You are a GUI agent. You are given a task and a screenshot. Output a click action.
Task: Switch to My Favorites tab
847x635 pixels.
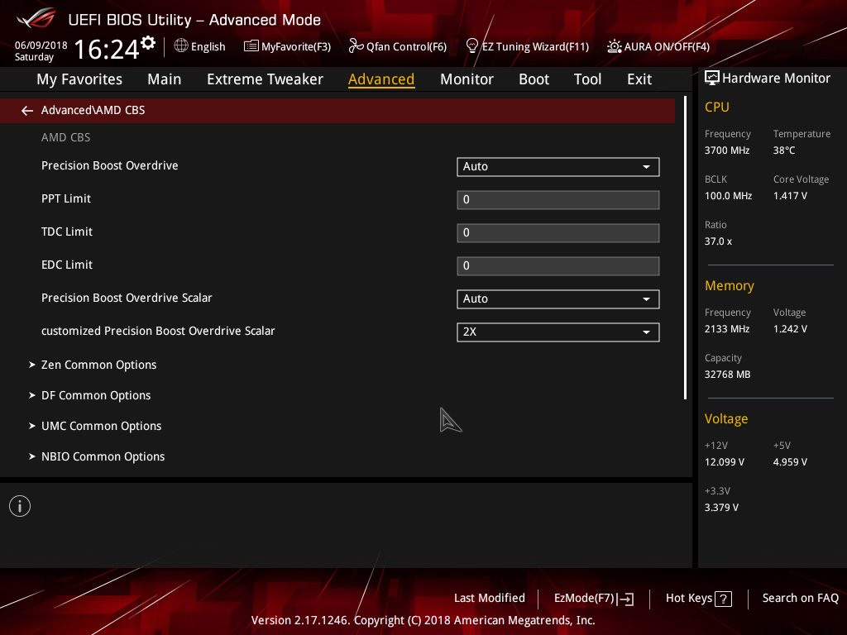click(79, 79)
